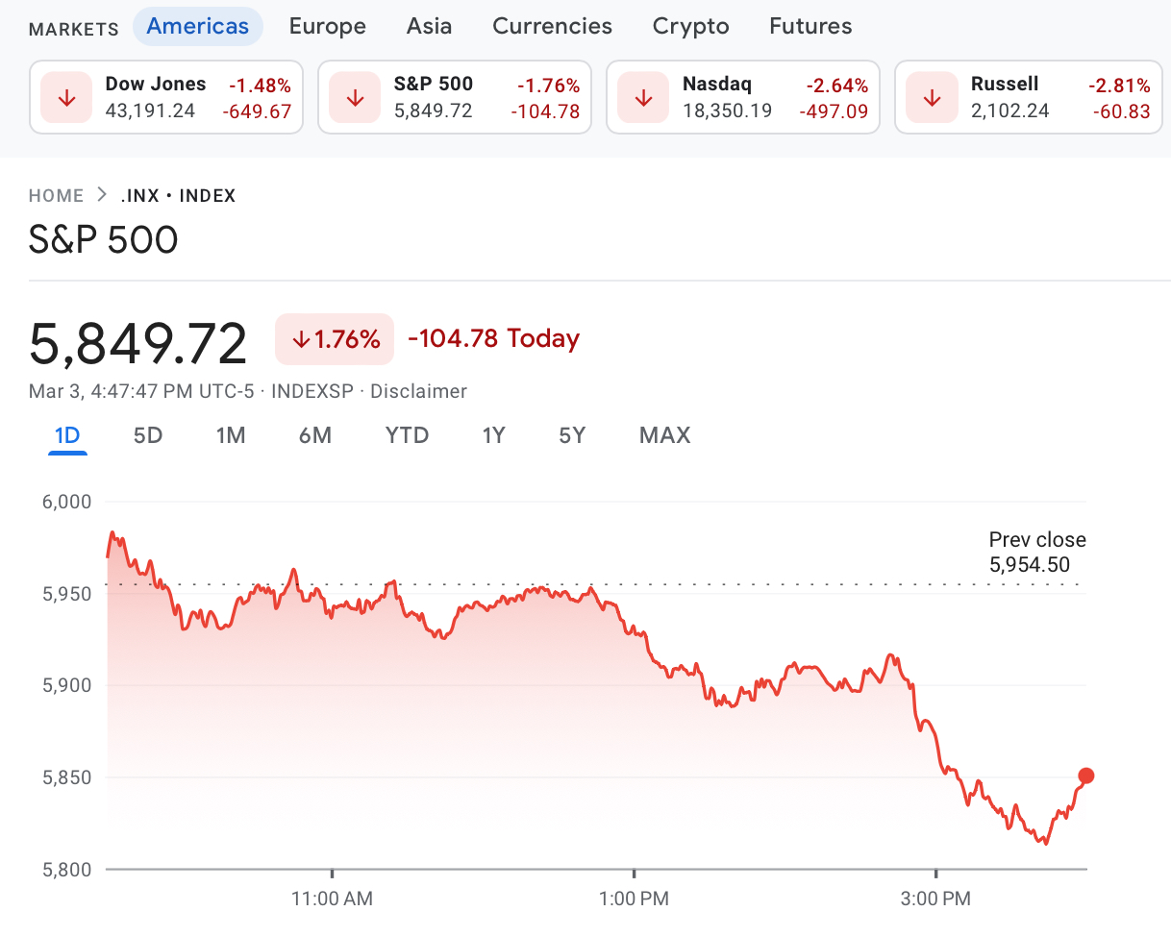This screenshot has height=936, width=1171.
Task: Open the Asia markets tab
Action: (x=429, y=26)
